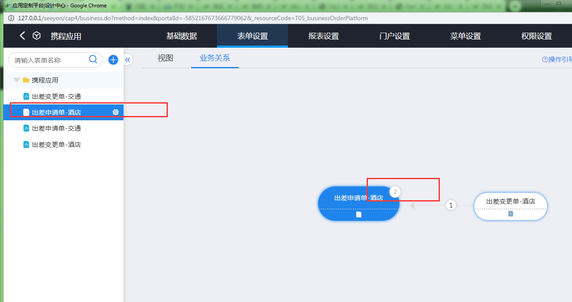Open 基础数据 menu
572x302 pixels.
[x=182, y=36]
